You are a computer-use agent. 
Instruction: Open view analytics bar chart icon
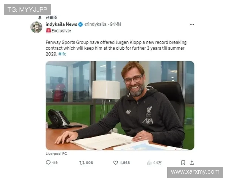[x=149, y=163]
